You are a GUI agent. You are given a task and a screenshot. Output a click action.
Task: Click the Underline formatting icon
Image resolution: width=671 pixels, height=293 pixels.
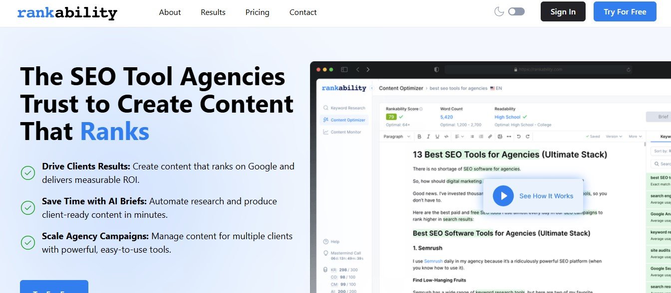point(437,137)
